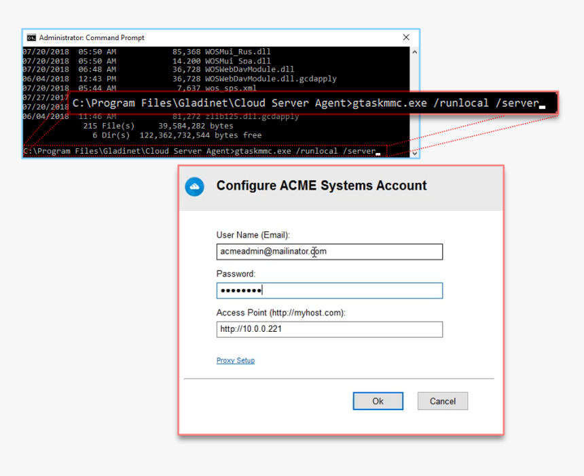Click the WOSWebDavModule.dll.gcdapply listing line
The image size is (584, 476).
pos(180,79)
